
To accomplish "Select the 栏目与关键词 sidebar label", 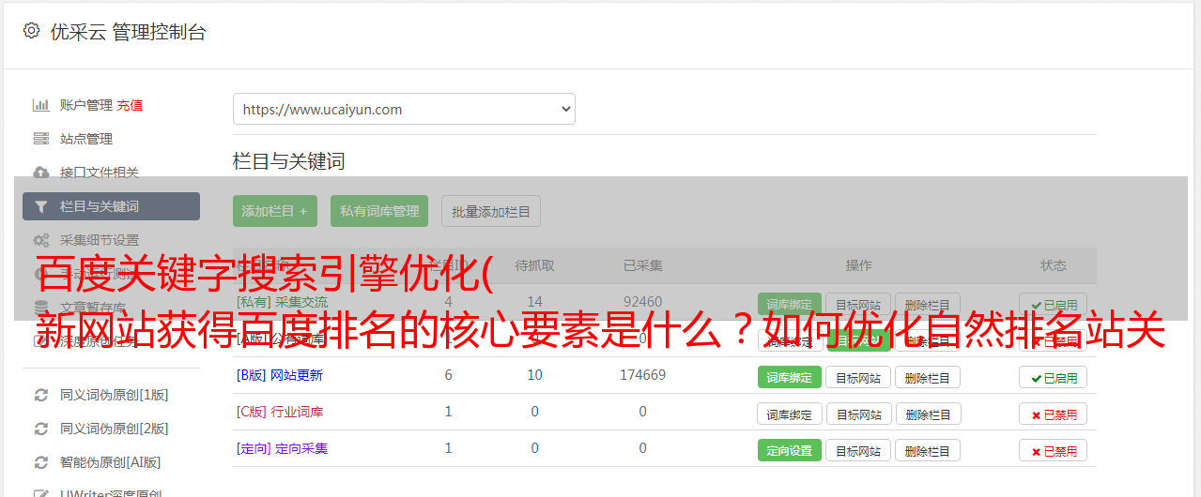I will [100, 206].
